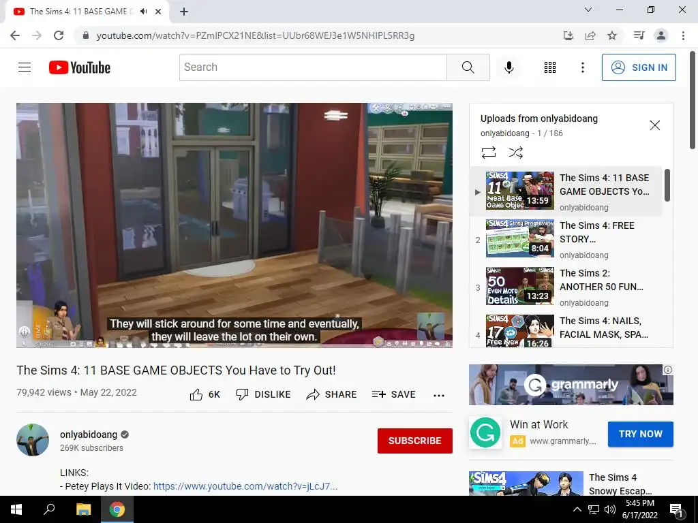
Task: SAVE the video to a playlist
Action: click(x=393, y=394)
